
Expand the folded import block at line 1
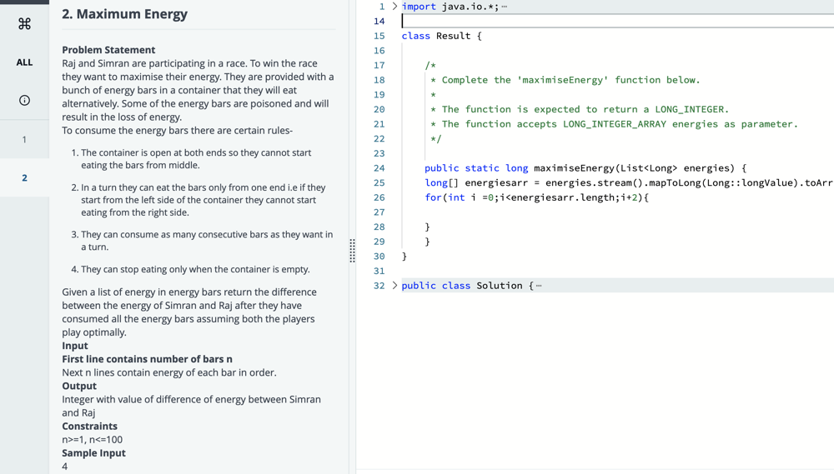tap(394, 7)
